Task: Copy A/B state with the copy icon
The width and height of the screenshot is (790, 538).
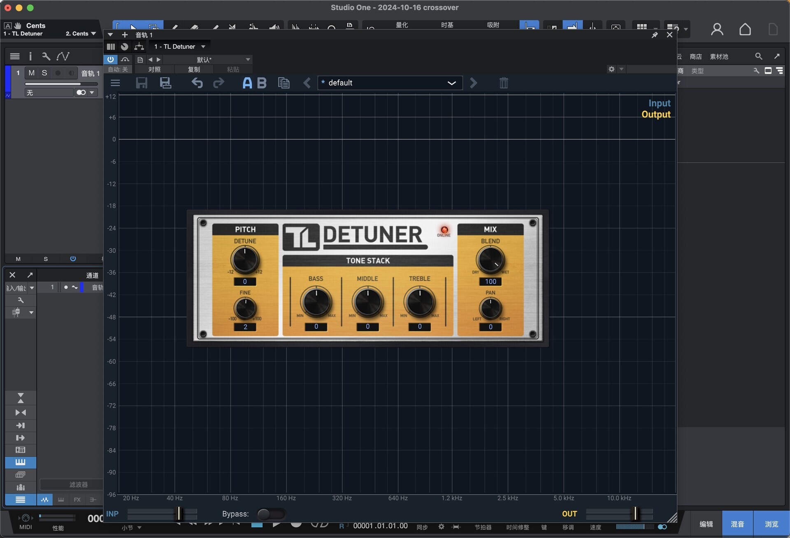Action: pos(283,83)
